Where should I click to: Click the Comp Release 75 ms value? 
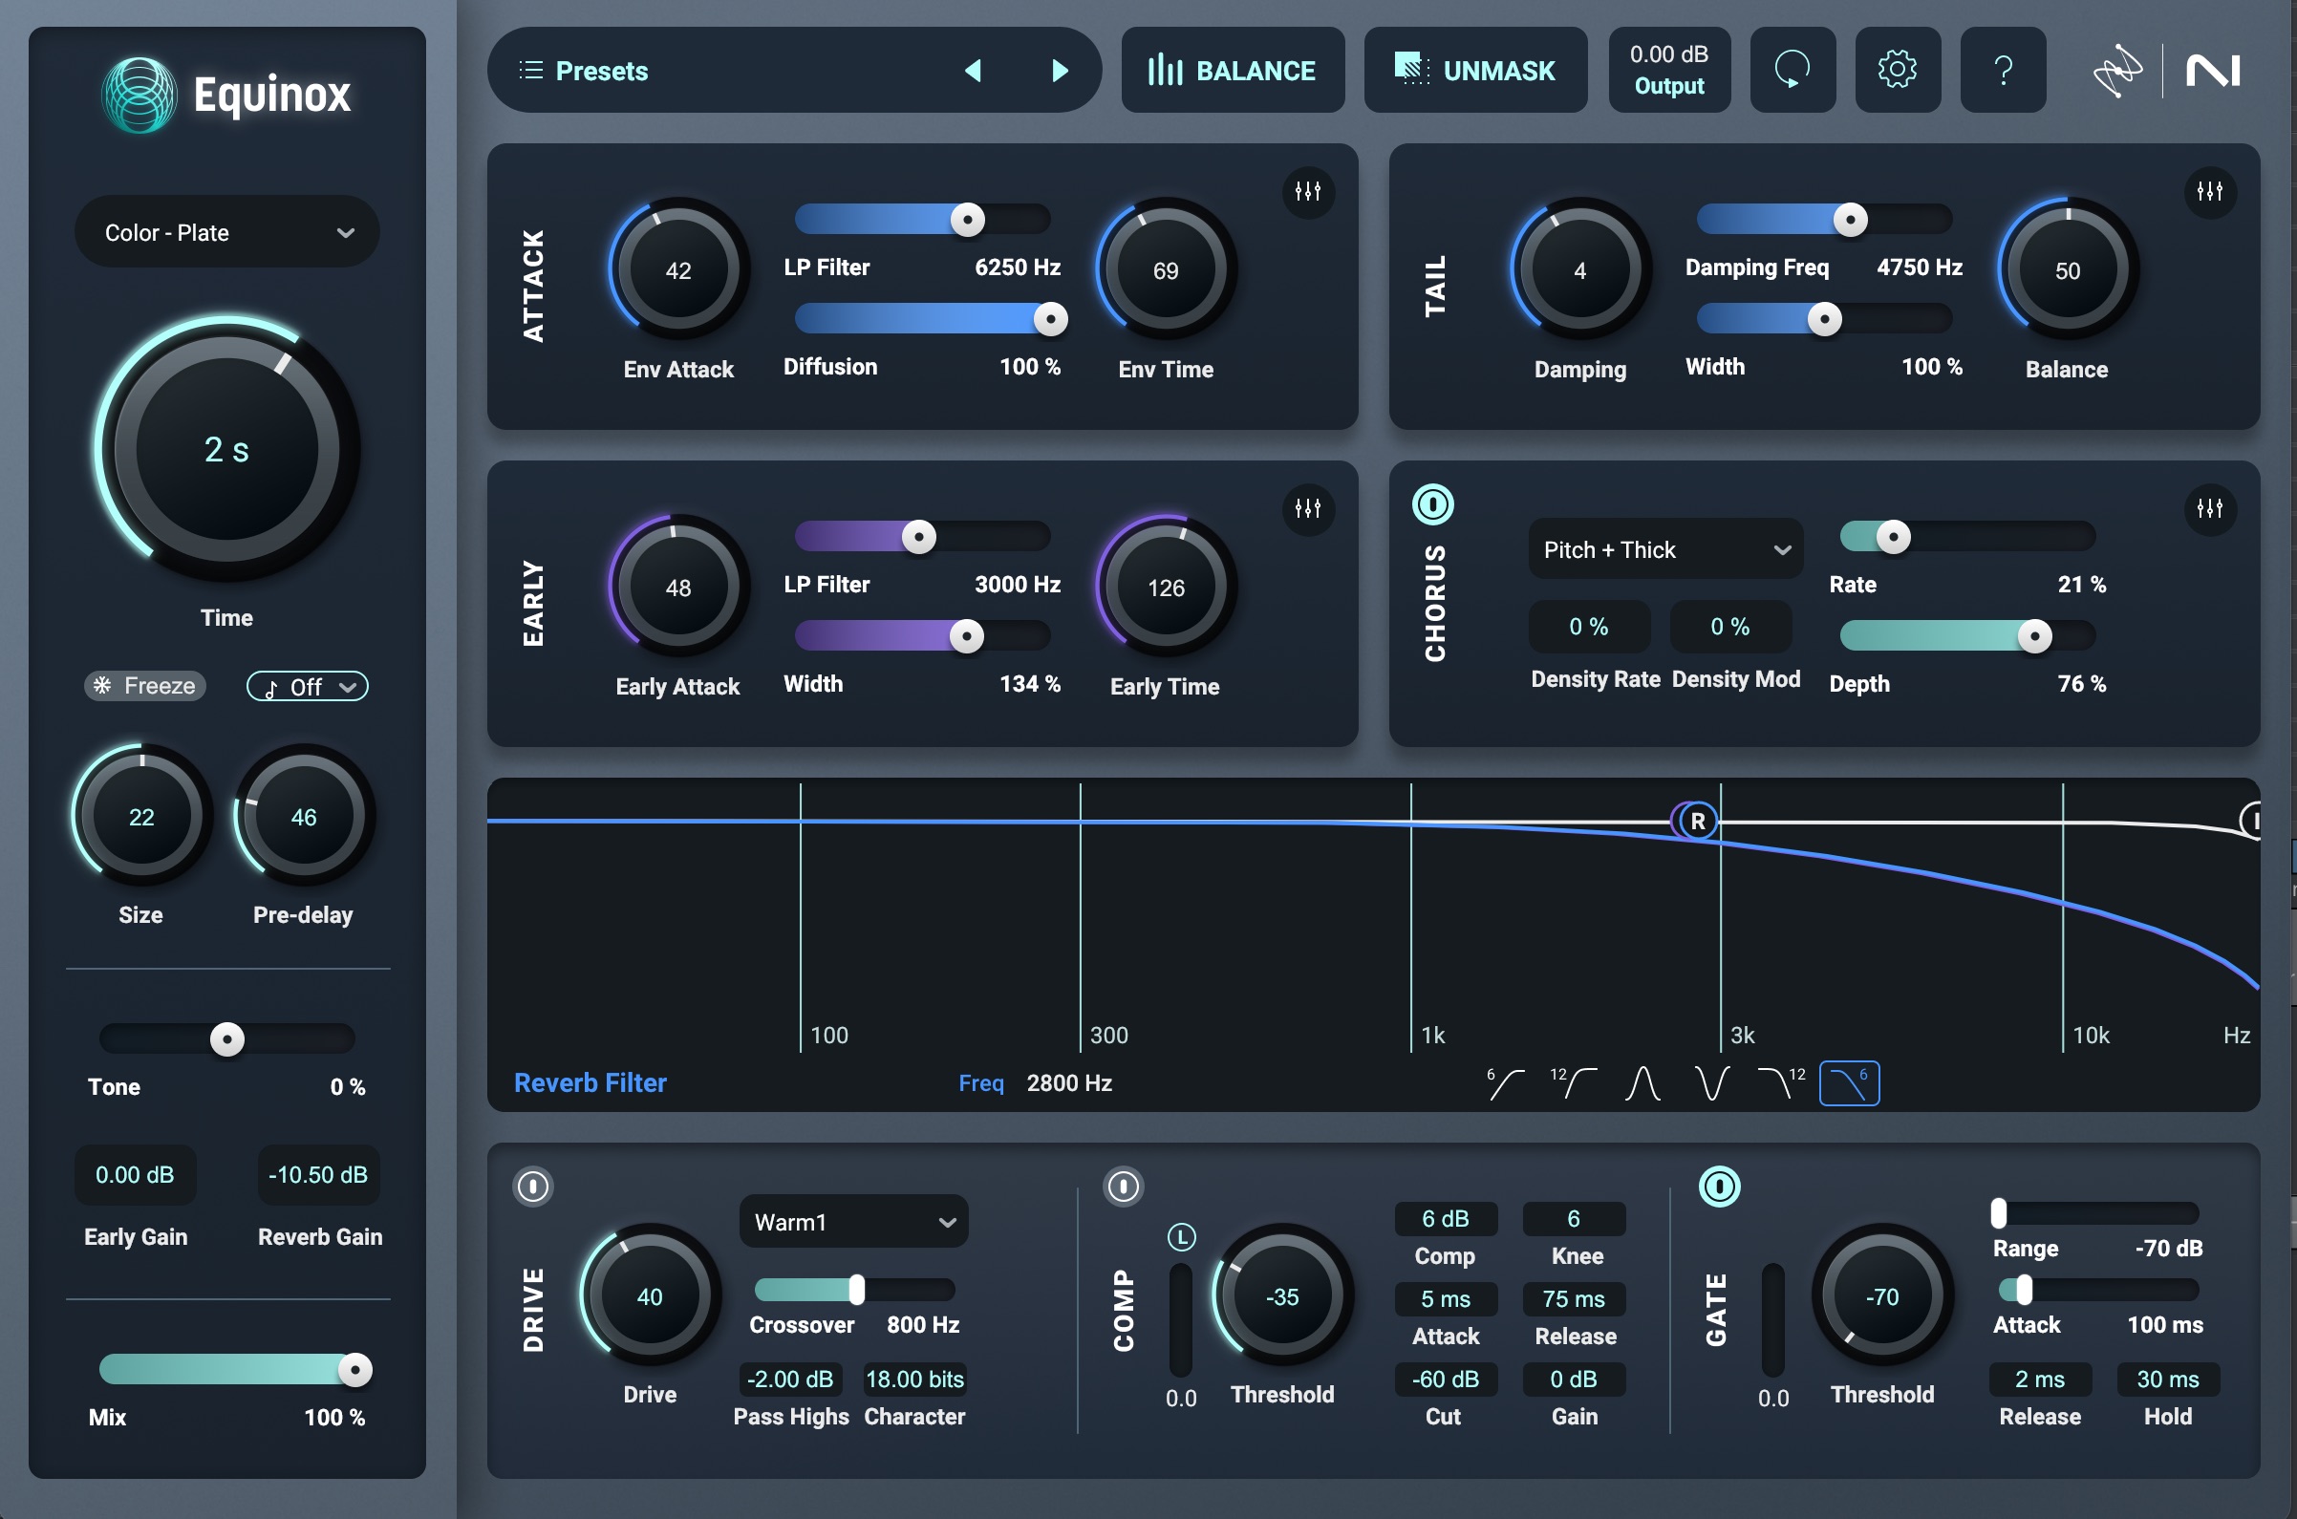coord(1574,1299)
